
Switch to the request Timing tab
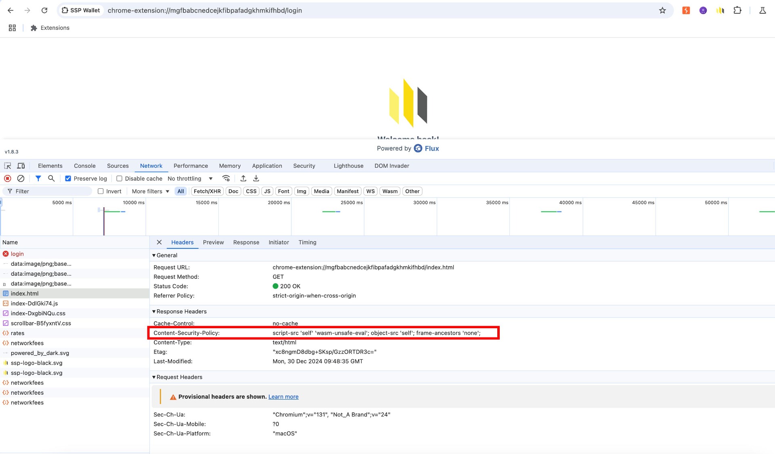pyautogui.click(x=308, y=242)
